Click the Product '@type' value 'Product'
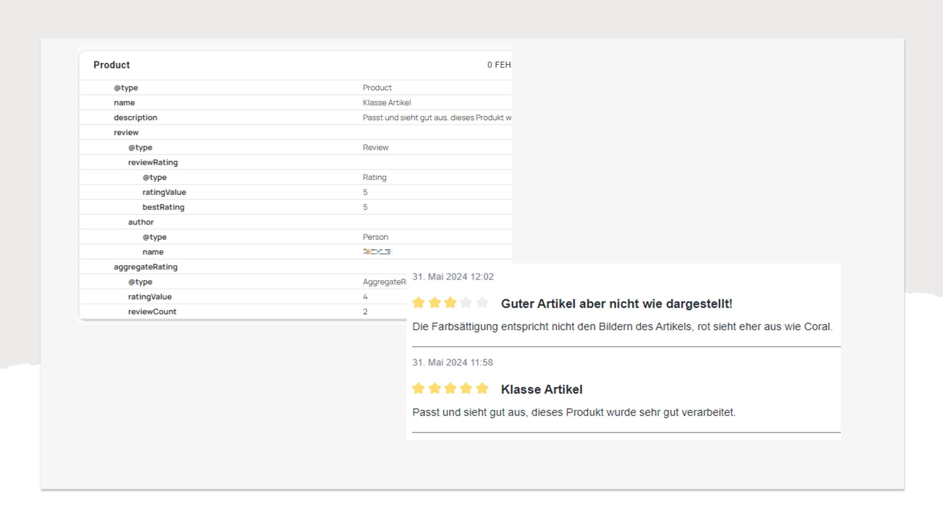The image size is (943, 530). [377, 88]
